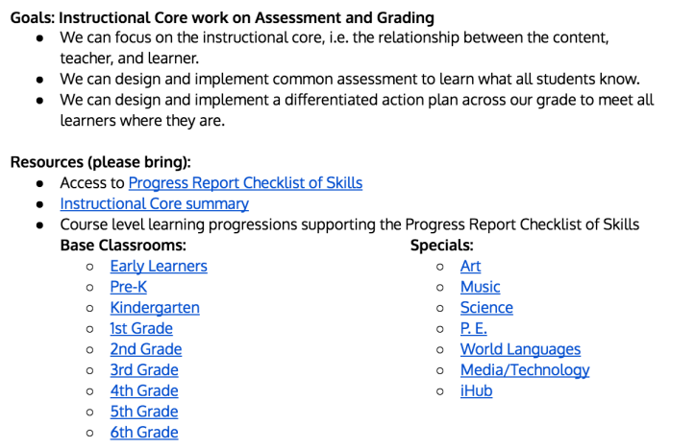Open the Art specials link
This screenshot has height=448, width=695.
click(x=470, y=266)
